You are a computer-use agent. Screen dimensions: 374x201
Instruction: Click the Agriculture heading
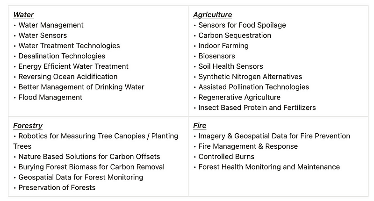(x=213, y=15)
